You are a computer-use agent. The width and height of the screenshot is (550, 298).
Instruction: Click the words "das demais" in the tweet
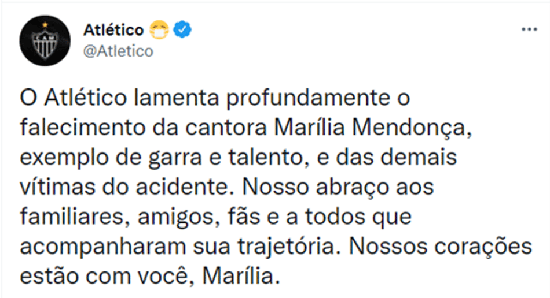(x=397, y=158)
